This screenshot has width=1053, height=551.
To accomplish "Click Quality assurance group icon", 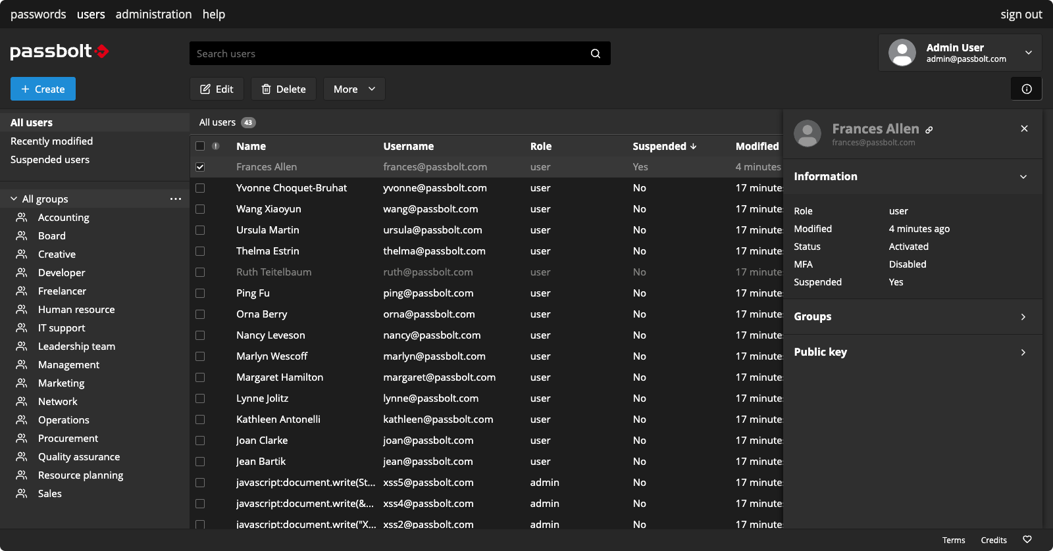I will [x=22, y=456].
